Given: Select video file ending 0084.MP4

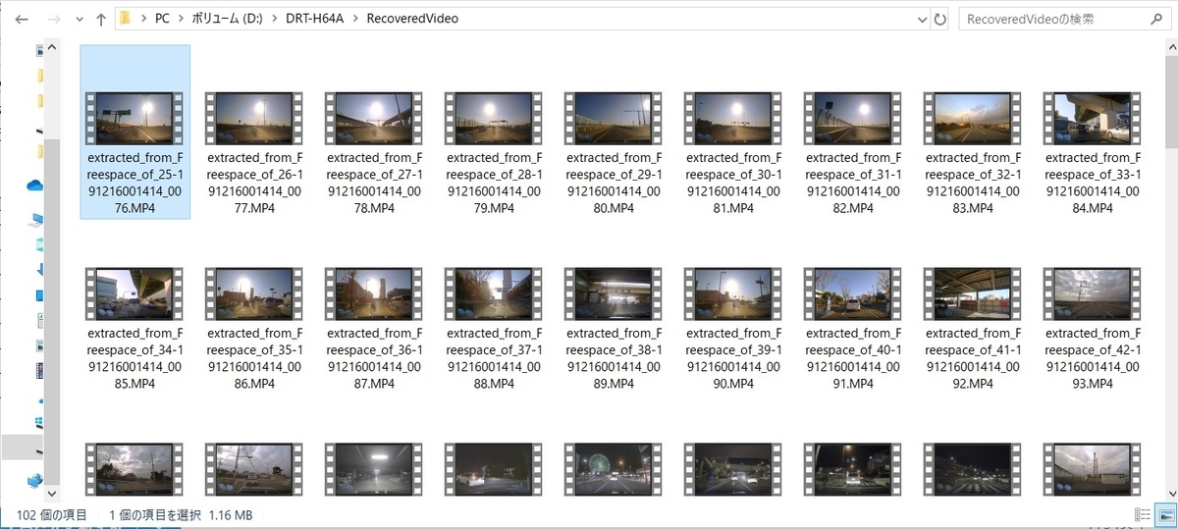Looking at the screenshot, I should click(x=1093, y=152).
